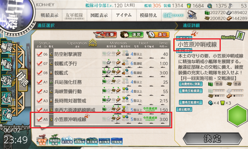
Task: Open the 補給 resupply side icon
Action: tap(6, 64)
